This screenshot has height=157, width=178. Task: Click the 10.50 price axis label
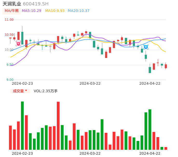tap(9, 35)
